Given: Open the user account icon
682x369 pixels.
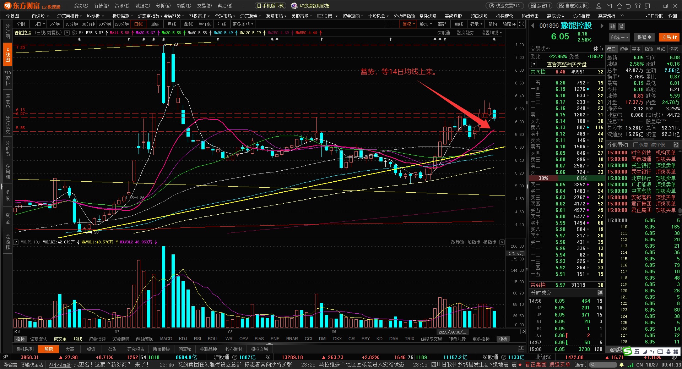Looking at the screenshot, I should pos(599,6).
